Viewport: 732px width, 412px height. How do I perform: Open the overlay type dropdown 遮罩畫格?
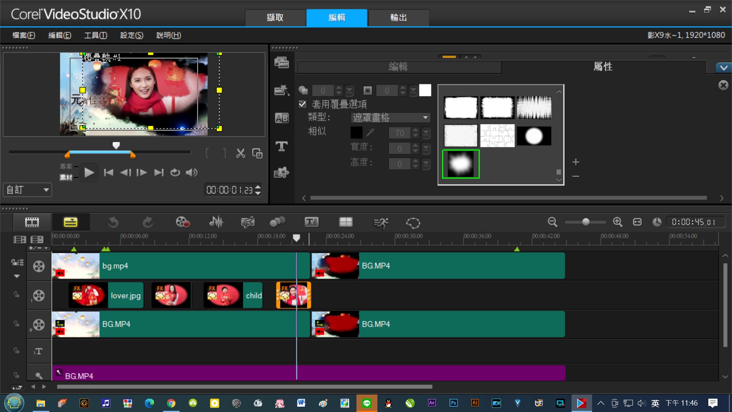click(390, 117)
